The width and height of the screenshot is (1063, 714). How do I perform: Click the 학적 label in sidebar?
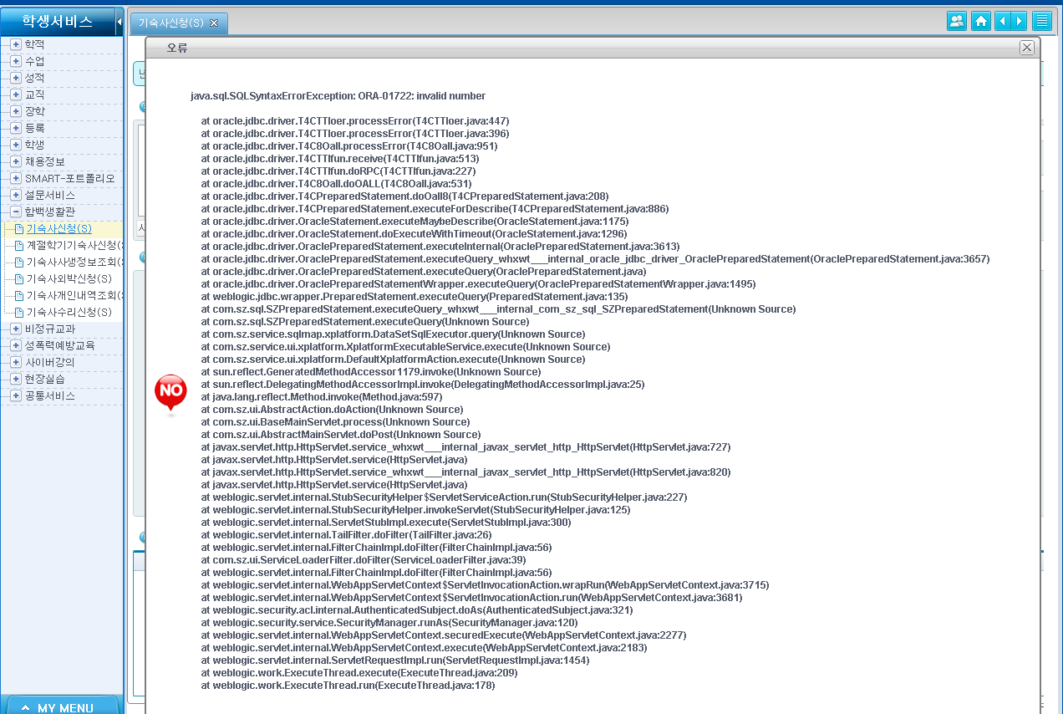pyautogui.click(x=34, y=44)
